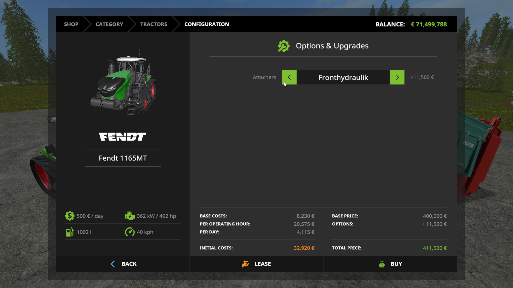Open the CATEGORY breadcrumb

point(109,24)
